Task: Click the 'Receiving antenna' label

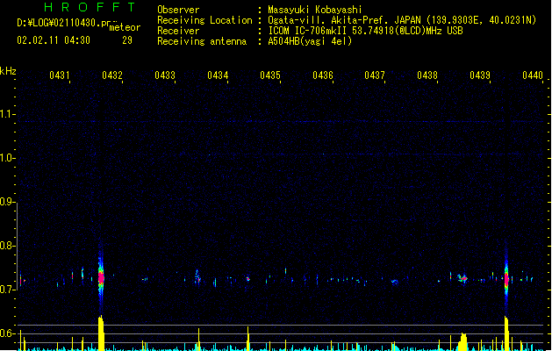Action: click(202, 41)
